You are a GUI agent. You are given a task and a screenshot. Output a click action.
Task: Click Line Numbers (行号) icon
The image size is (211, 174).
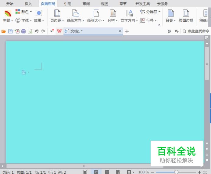coord(143,20)
